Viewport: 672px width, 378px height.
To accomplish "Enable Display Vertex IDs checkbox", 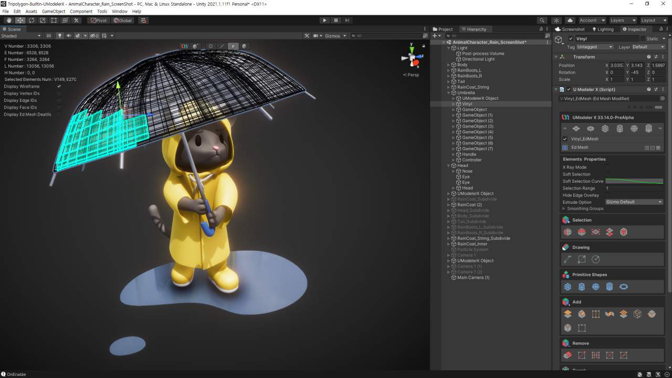I will 59,93.
